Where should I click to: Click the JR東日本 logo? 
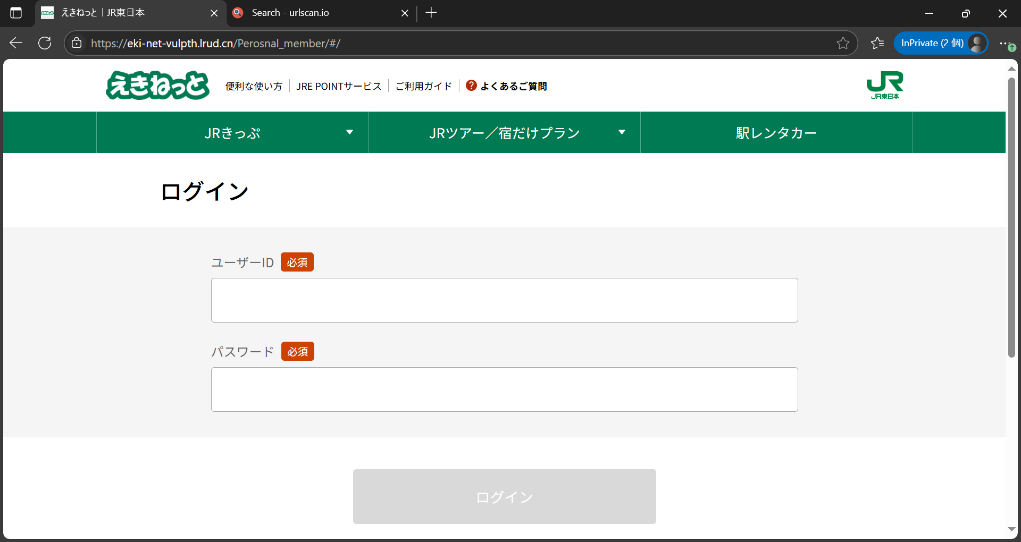[885, 85]
